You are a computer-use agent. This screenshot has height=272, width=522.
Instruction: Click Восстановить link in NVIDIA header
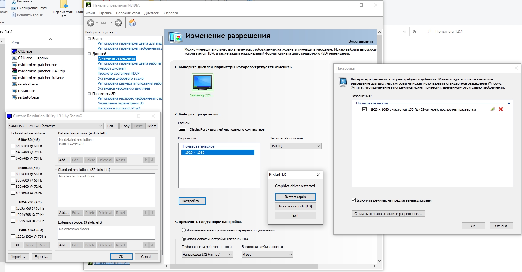point(361,41)
